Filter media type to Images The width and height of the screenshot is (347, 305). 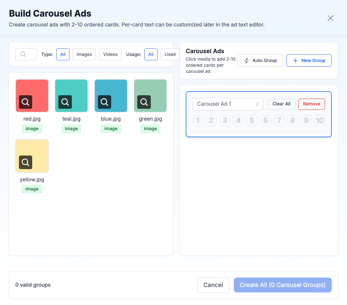(x=84, y=54)
